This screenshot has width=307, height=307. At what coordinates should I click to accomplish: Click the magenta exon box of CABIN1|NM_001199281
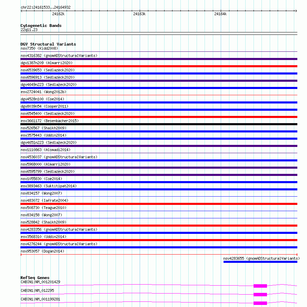(260, 303)
